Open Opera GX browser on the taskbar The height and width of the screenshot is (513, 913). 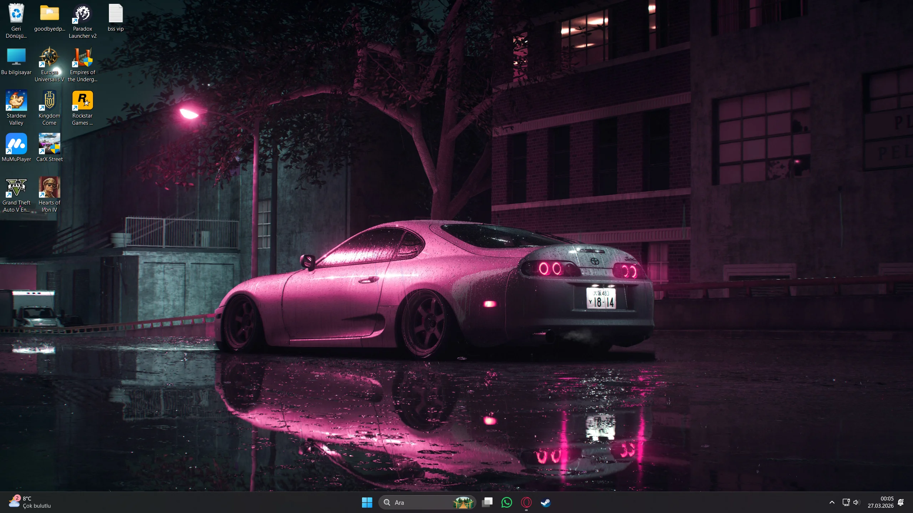(526, 502)
